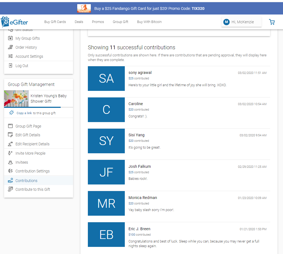283x254 pixels.
Task: Open the shopping cart icon
Action: [272, 22]
